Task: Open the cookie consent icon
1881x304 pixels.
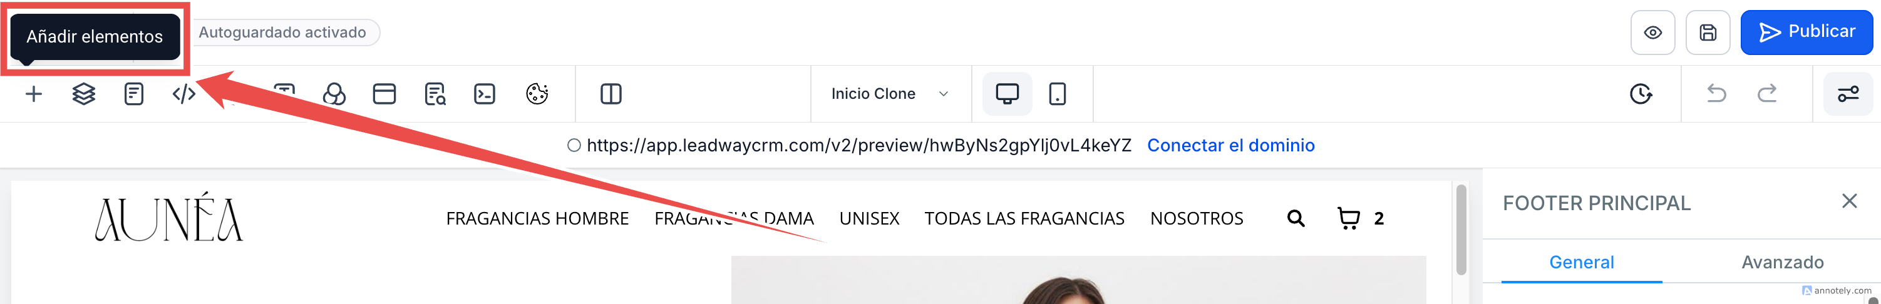Action: (x=537, y=94)
